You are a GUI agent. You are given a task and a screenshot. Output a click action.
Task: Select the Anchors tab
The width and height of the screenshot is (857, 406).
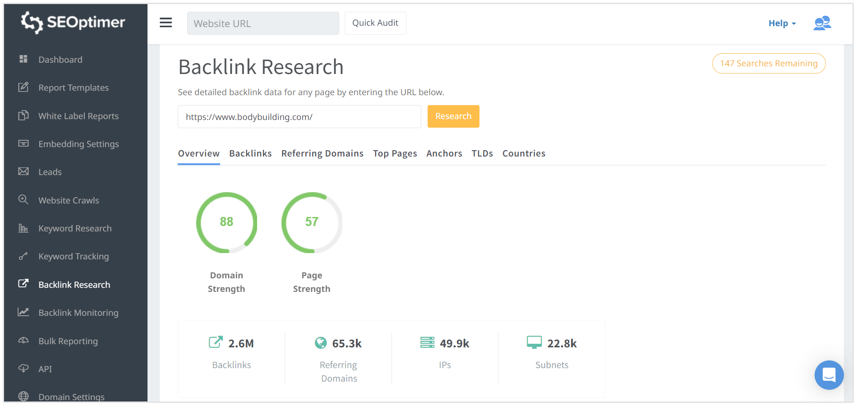[444, 153]
